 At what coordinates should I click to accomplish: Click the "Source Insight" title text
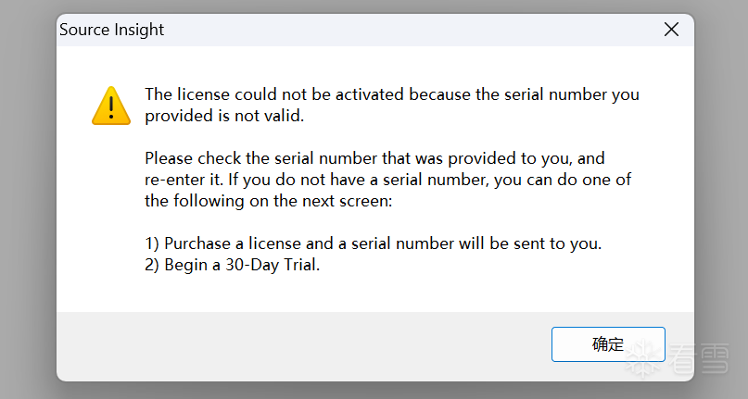(111, 30)
